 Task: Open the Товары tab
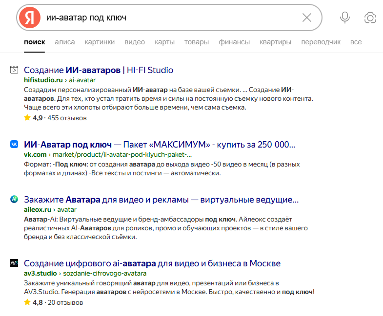(x=196, y=42)
